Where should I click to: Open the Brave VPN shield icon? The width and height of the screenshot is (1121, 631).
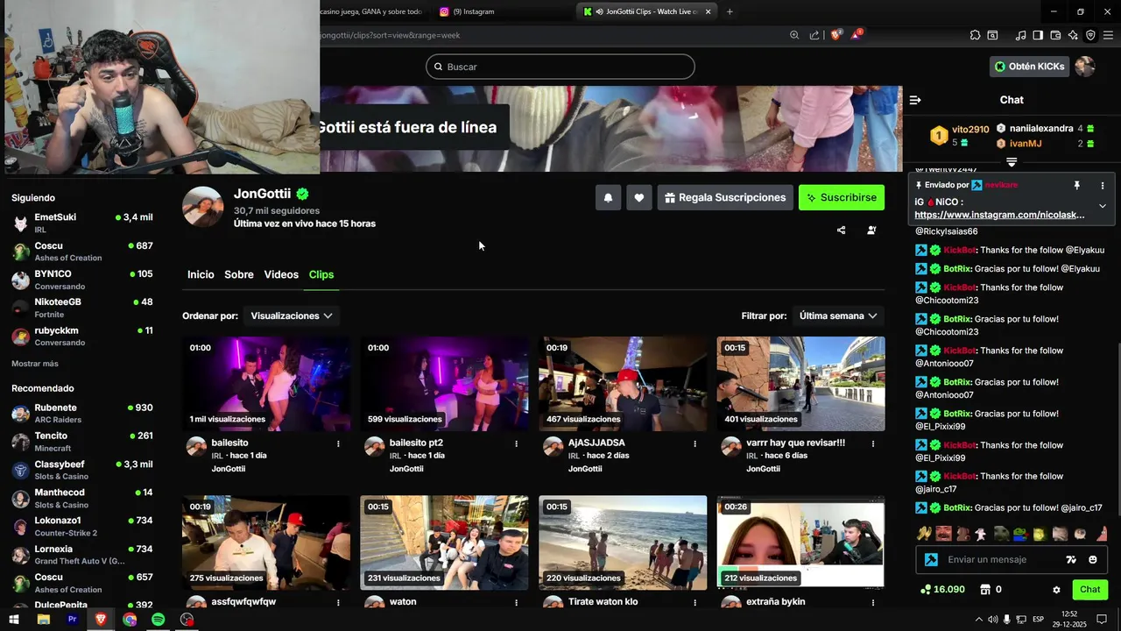[x=1090, y=35]
